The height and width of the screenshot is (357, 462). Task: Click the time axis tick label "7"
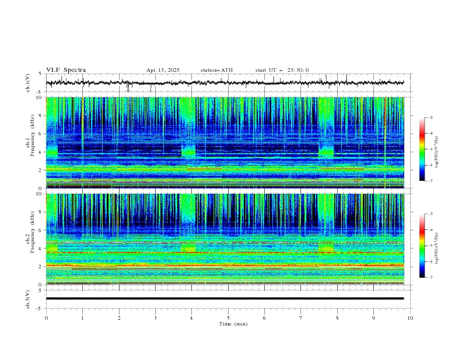click(301, 318)
